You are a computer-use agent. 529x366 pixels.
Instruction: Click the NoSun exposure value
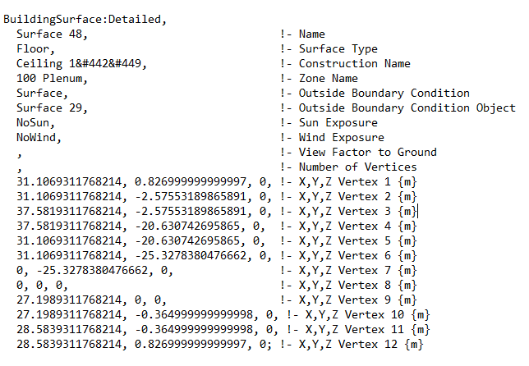[x=35, y=122]
